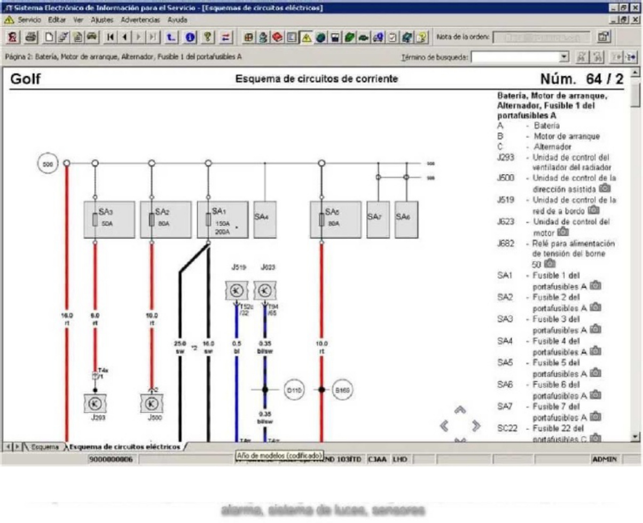
Task: Pan diagram left with the navigation arrow
Action: [x=443, y=426]
